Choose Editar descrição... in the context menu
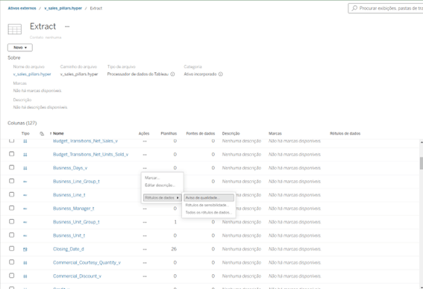The width and height of the screenshot is (423, 289). 160,185
